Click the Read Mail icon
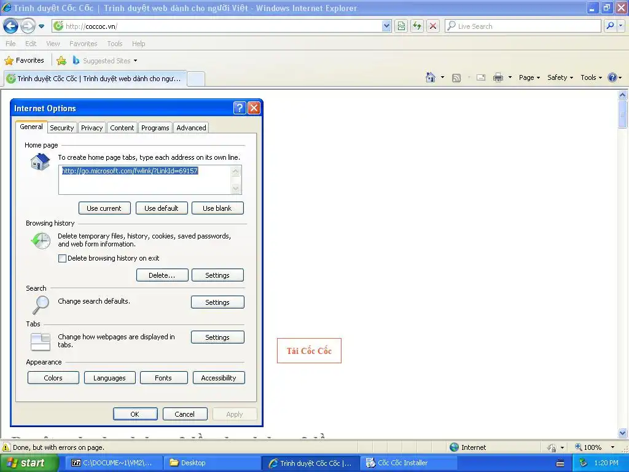This screenshot has height=472, width=629. [x=481, y=78]
